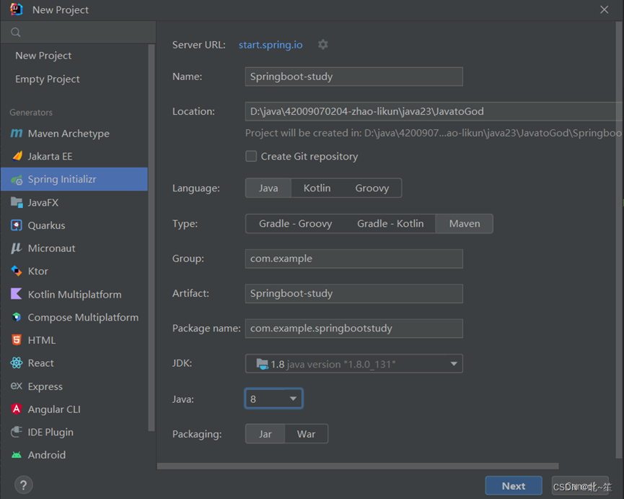
Task: Select the JavaFX generator label
Action: [43, 203]
